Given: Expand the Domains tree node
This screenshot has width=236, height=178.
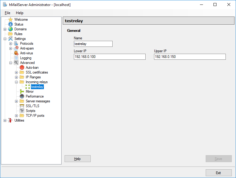Looking at the screenshot, I should 5,29.
